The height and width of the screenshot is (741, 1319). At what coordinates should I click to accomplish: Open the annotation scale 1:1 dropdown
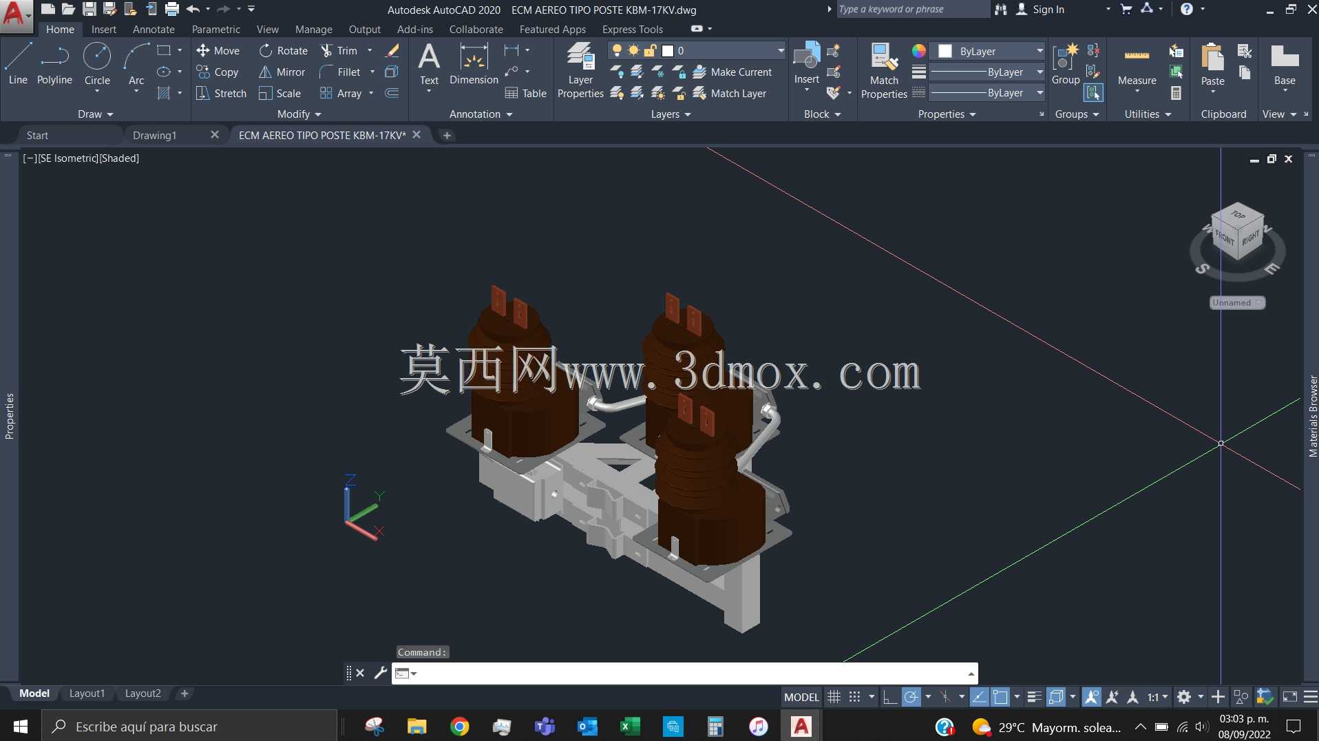pyautogui.click(x=1158, y=697)
